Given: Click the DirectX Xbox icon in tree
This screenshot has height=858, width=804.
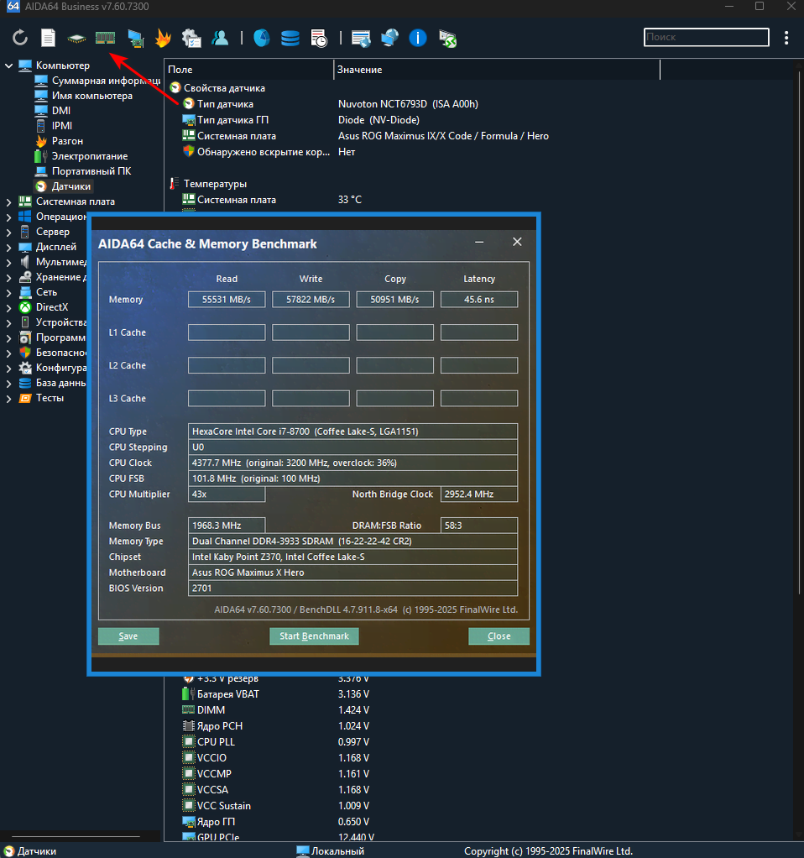Looking at the screenshot, I should pyautogui.click(x=25, y=307).
